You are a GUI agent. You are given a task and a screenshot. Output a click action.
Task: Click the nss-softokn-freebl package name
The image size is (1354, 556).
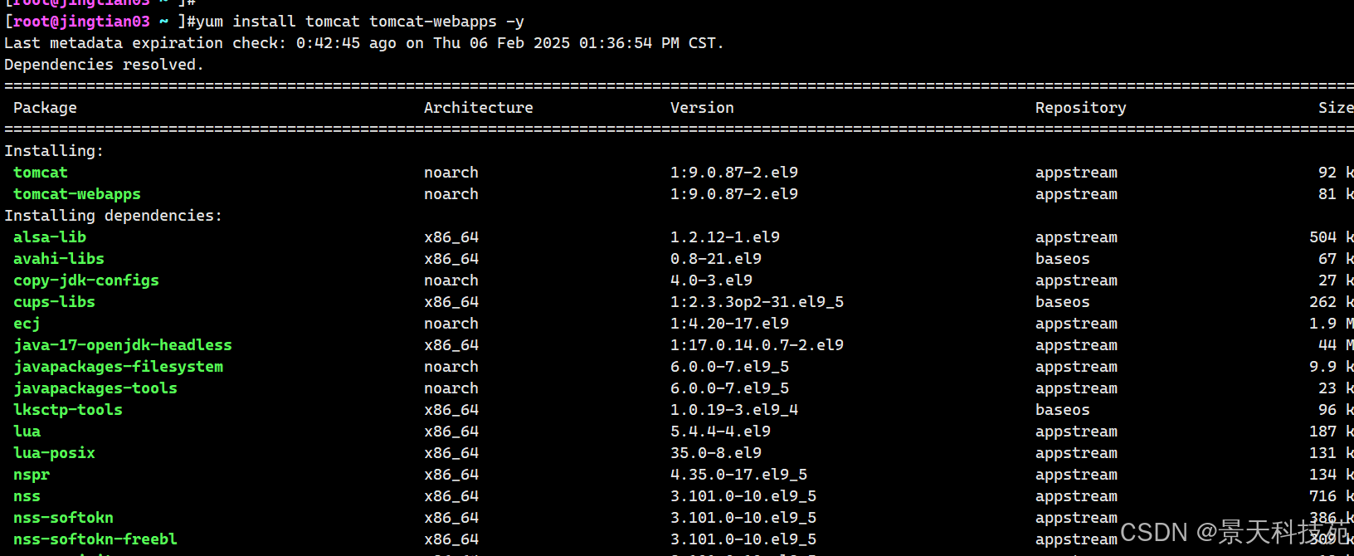tap(95, 539)
